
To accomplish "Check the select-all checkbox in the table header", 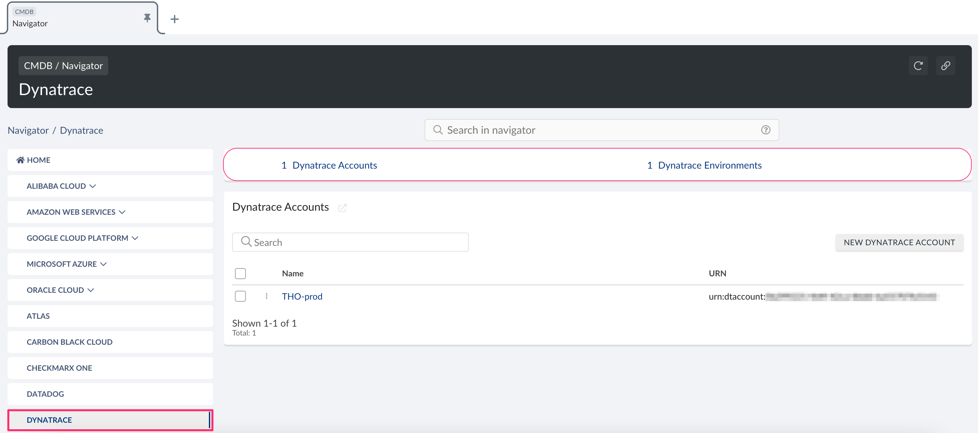I will click(x=240, y=273).
